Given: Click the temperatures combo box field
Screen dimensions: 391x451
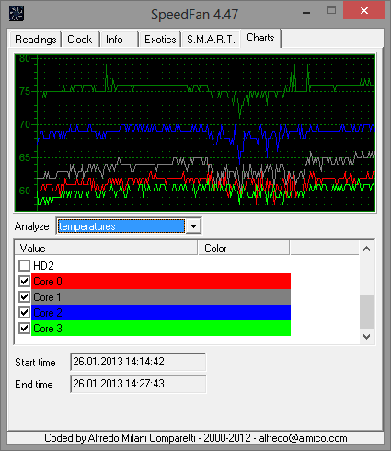Looking at the screenshot, I should coord(121,226).
